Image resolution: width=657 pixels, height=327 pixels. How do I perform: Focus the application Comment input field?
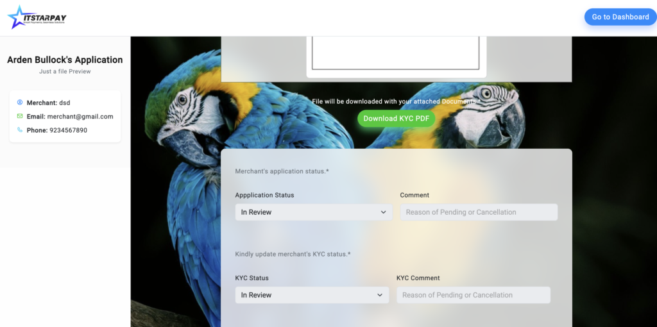coord(479,212)
